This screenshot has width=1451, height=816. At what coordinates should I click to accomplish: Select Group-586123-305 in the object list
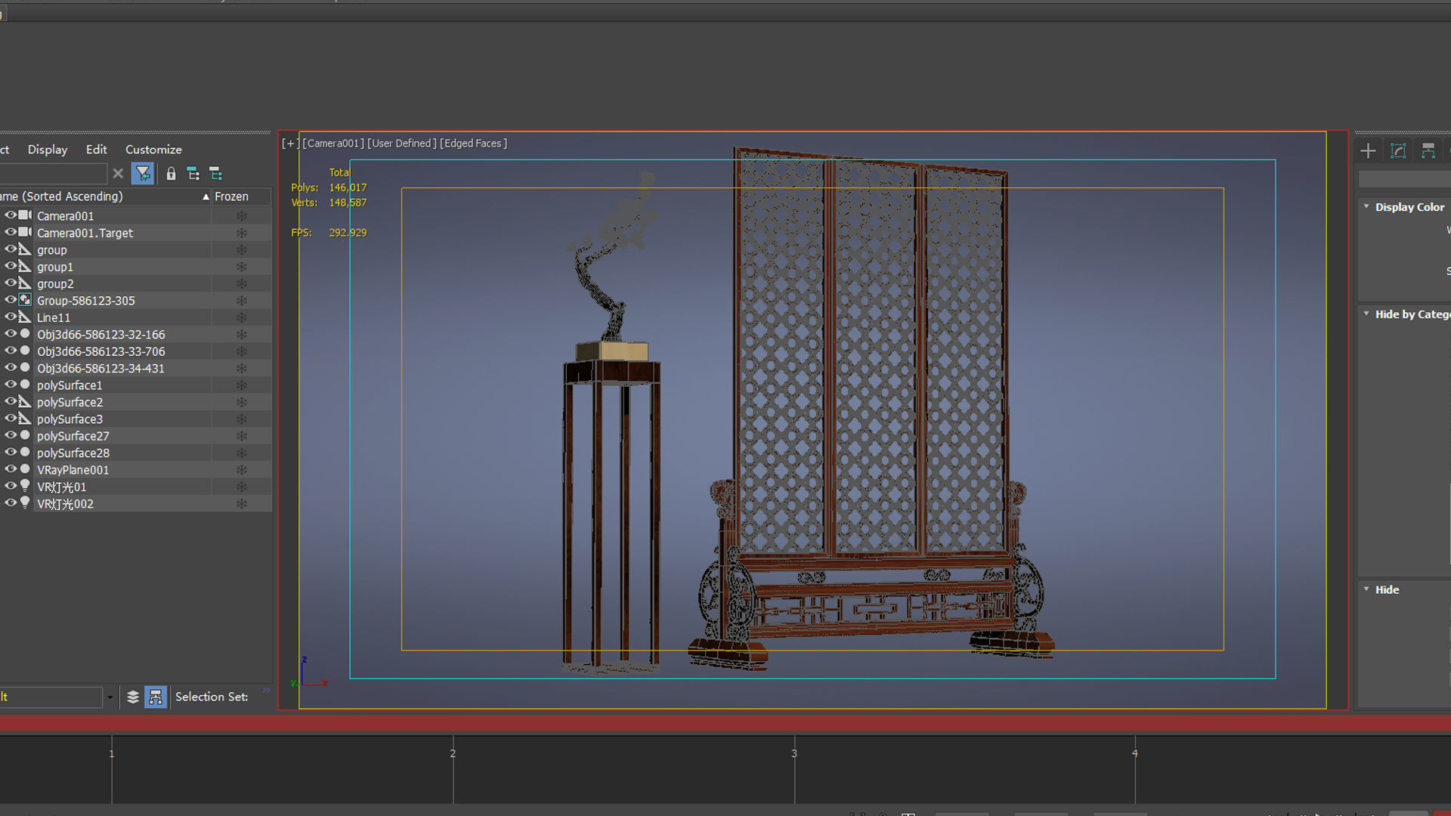coord(86,301)
